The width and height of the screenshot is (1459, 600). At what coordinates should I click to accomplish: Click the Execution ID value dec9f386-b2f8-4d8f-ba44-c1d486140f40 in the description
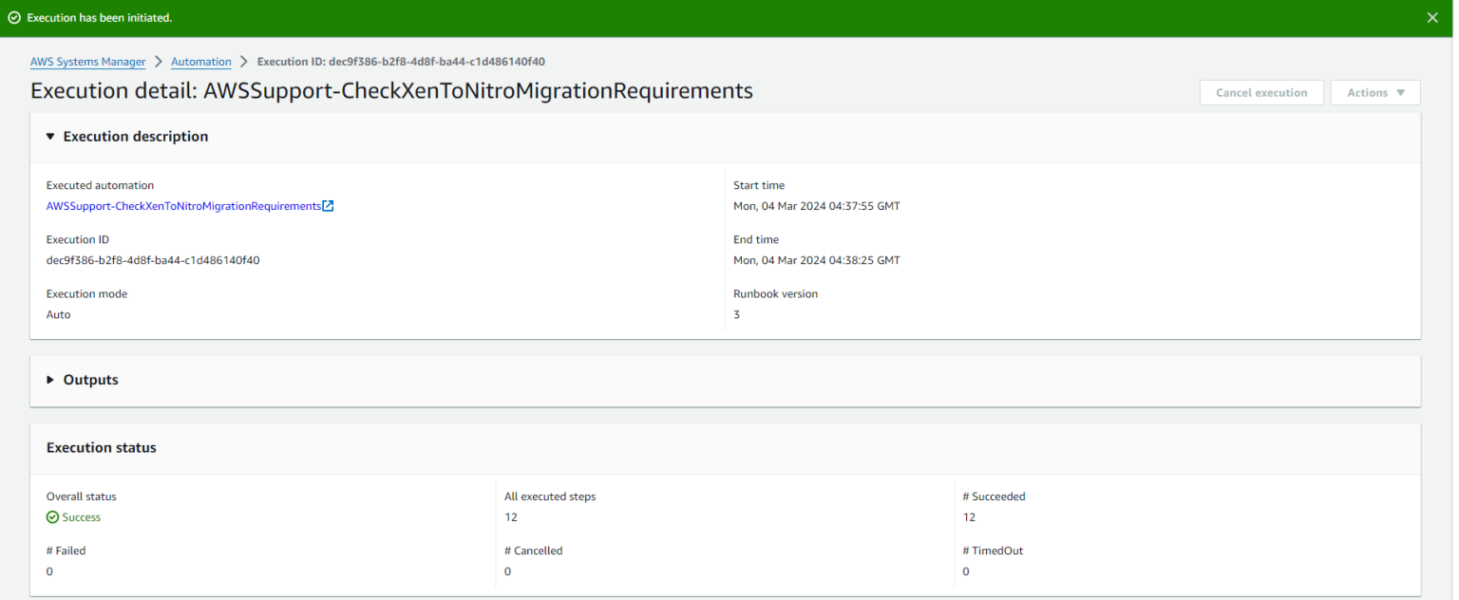153,260
